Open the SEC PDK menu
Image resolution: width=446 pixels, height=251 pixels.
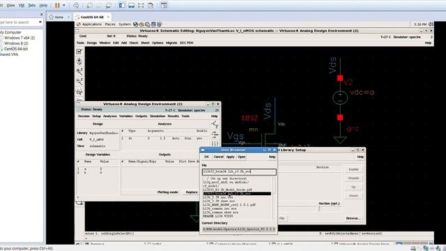tap(187, 43)
